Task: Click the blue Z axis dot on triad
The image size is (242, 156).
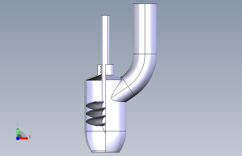Action: coord(18,138)
